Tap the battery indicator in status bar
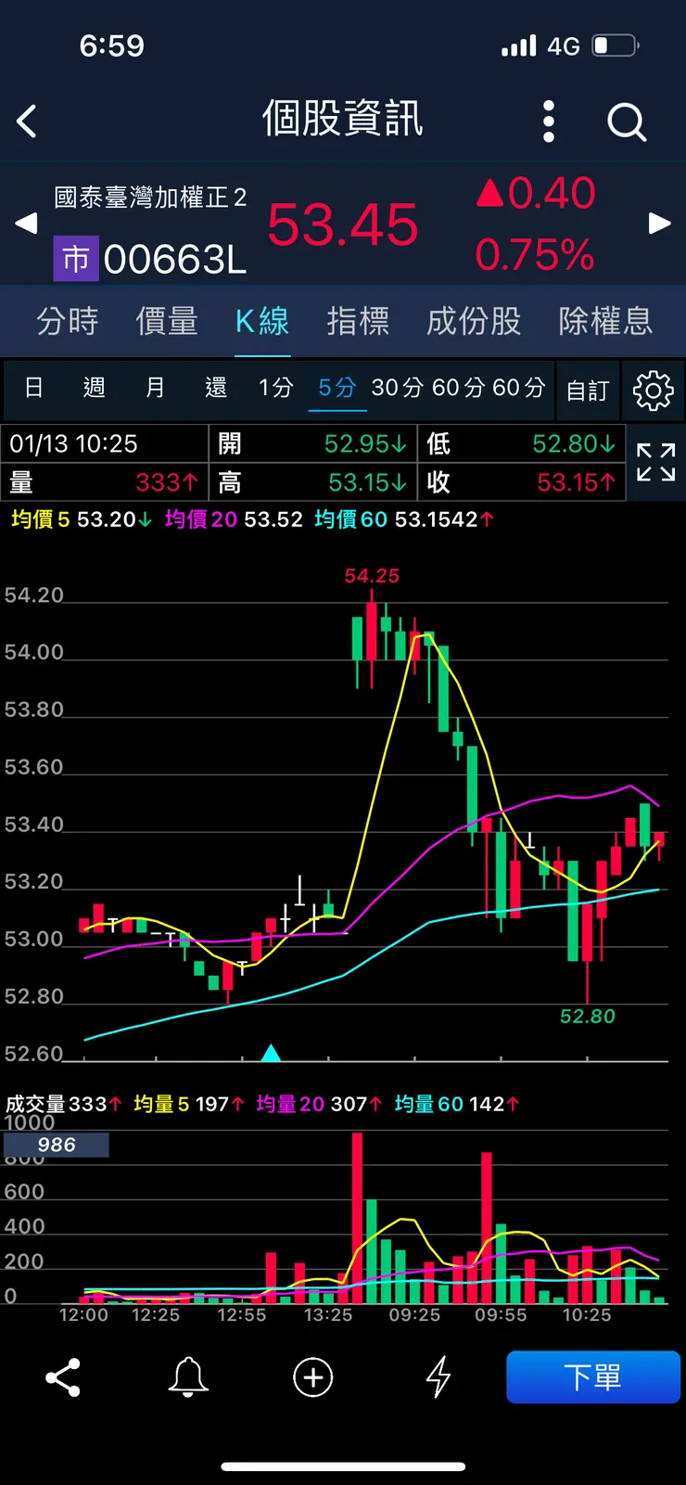Viewport: 686px width, 1485px height. (616, 45)
